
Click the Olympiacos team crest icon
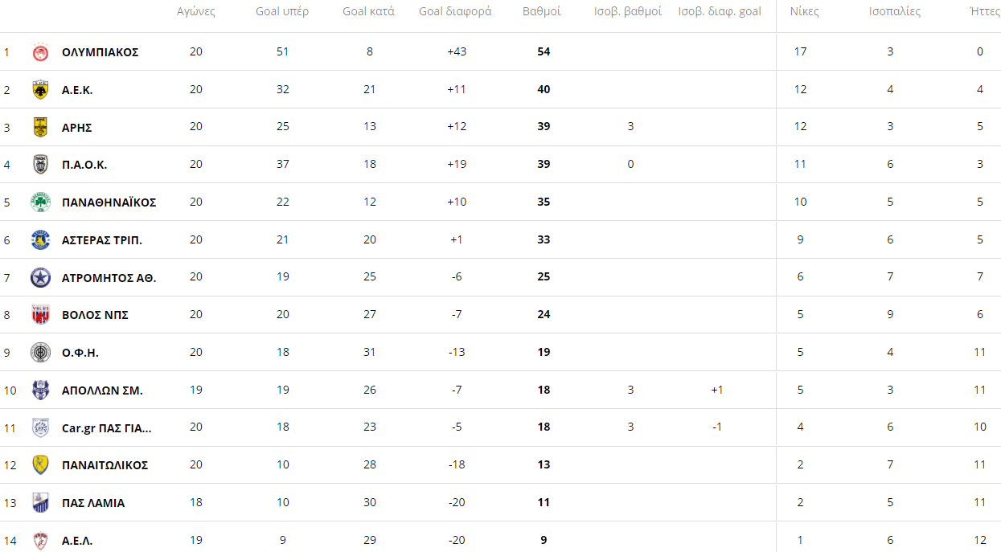point(40,52)
